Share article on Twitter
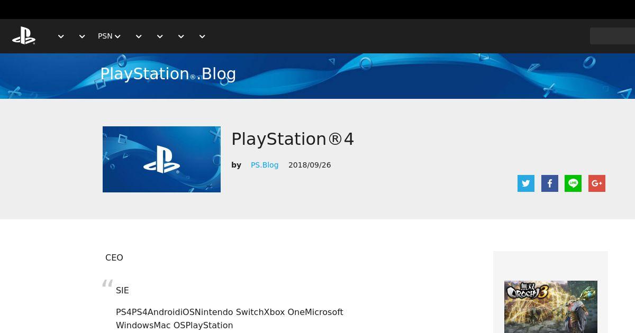The image size is (635, 333). point(526,183)
